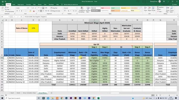The height and width of the screenshot is (100, 179).
Task: Open the font size dropdown
Action: [31, 8]
